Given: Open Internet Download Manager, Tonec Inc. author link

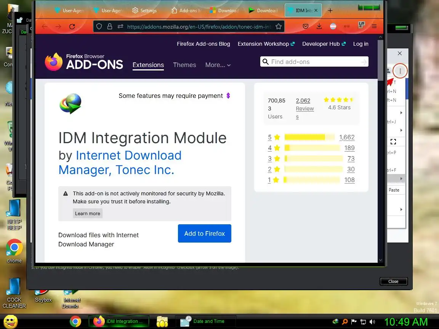Looking at the screenshot, I should pyautogui.click(x=120, y=163).
